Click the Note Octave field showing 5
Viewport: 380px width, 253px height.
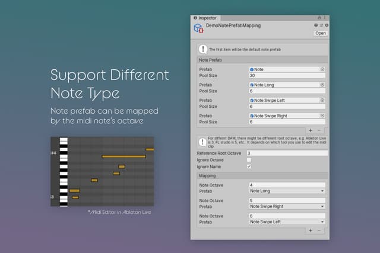click(x=287, y=200)
